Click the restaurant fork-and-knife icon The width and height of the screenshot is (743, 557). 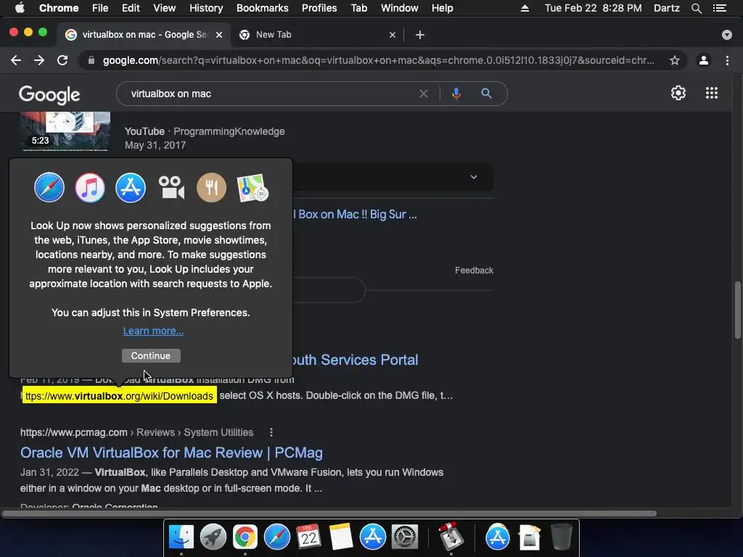coord(211,188)
